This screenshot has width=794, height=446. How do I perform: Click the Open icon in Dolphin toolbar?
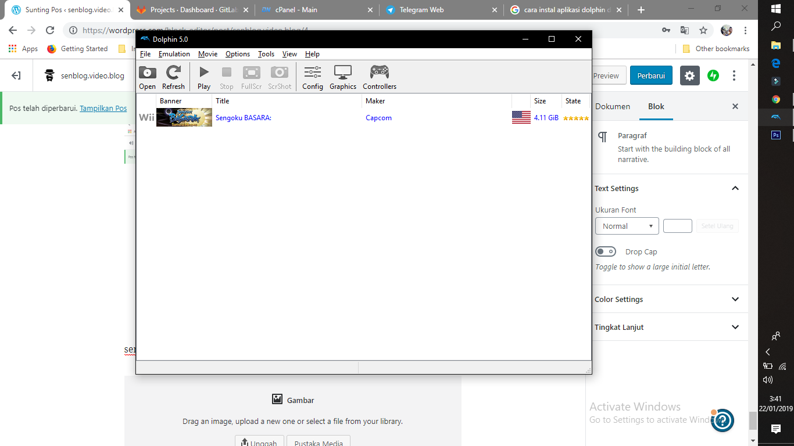click(x=147, y=78)
